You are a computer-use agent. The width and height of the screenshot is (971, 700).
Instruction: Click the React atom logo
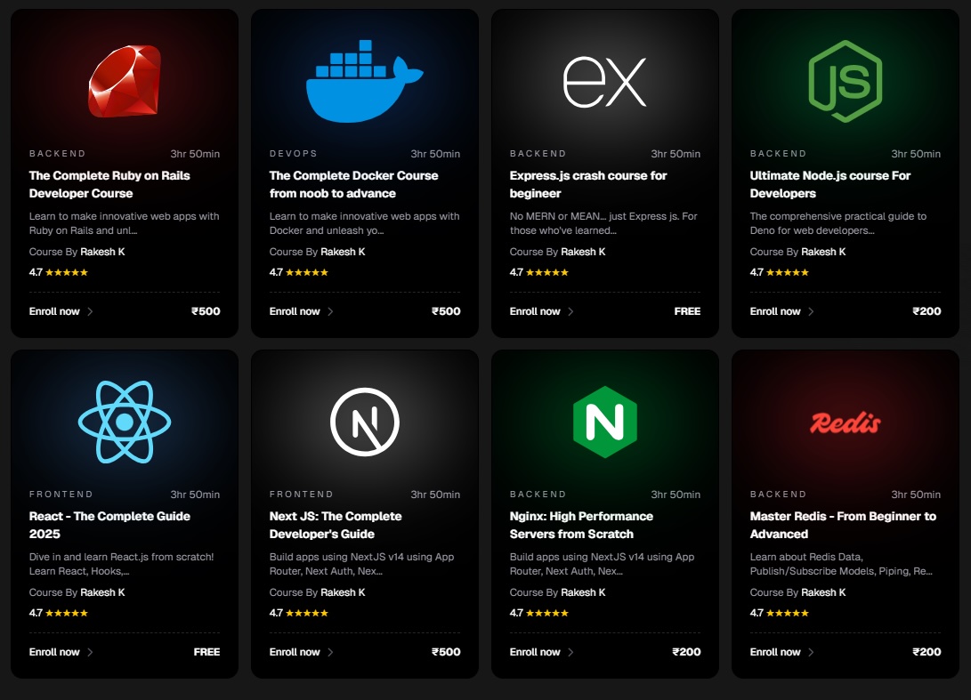[x=125, y=422]
